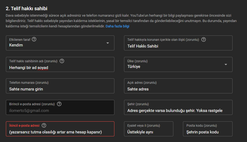Open the Etkilenen taraf dropdown arrow
Viewport: 247px width, 142px height.
click(x=108, y=43)
